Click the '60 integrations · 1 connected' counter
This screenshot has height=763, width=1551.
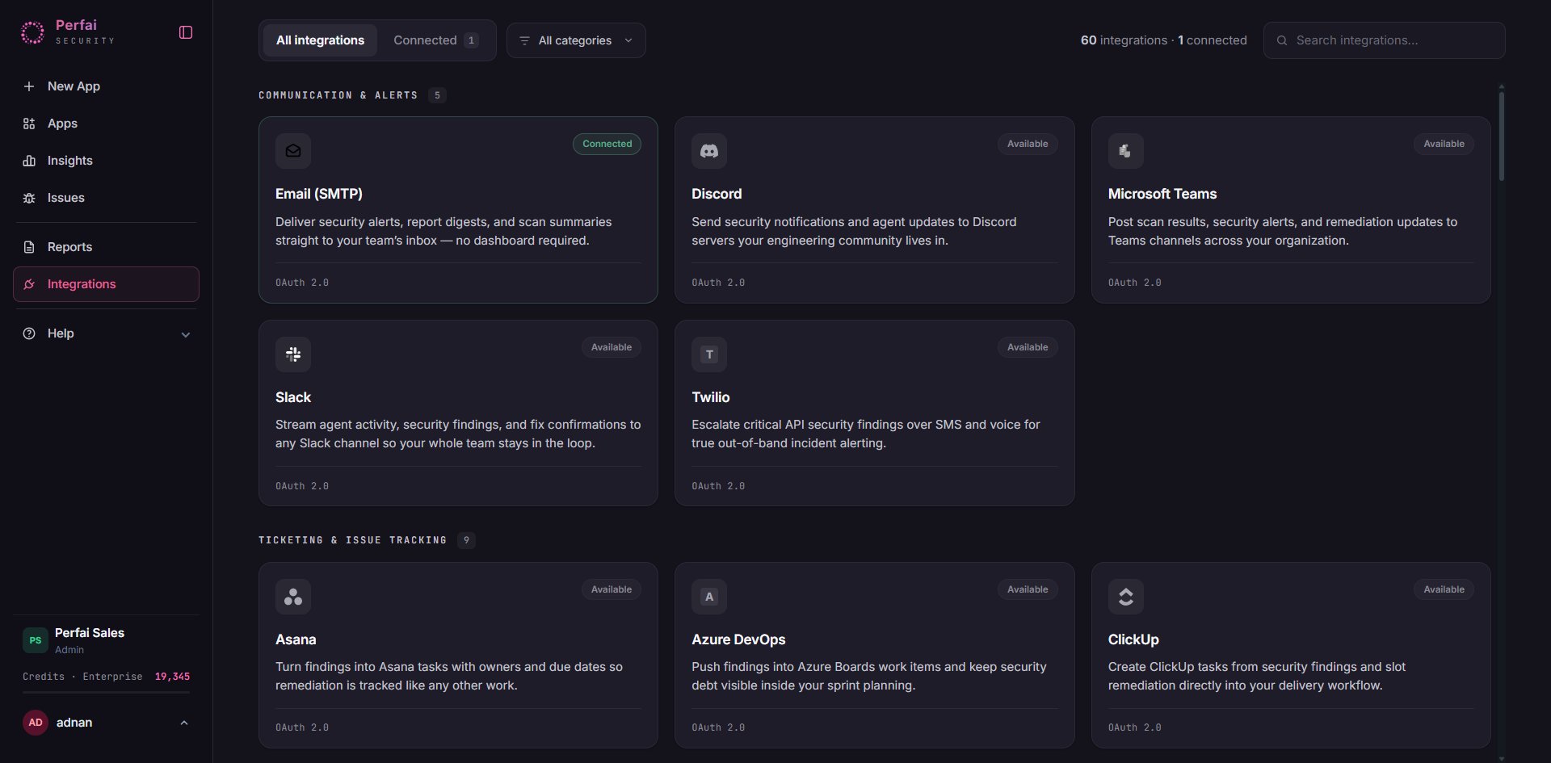tap(1164, 40)
